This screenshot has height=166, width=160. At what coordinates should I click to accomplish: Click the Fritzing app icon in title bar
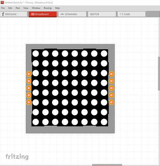point(2,2)
